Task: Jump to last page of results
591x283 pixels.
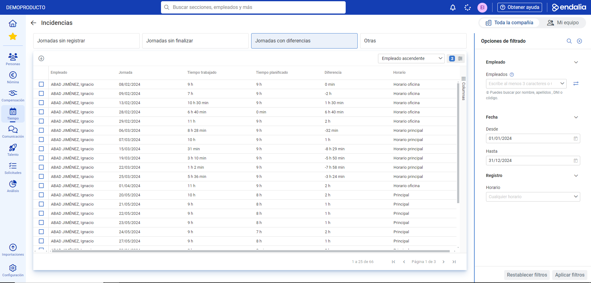Action: (454, 262)
